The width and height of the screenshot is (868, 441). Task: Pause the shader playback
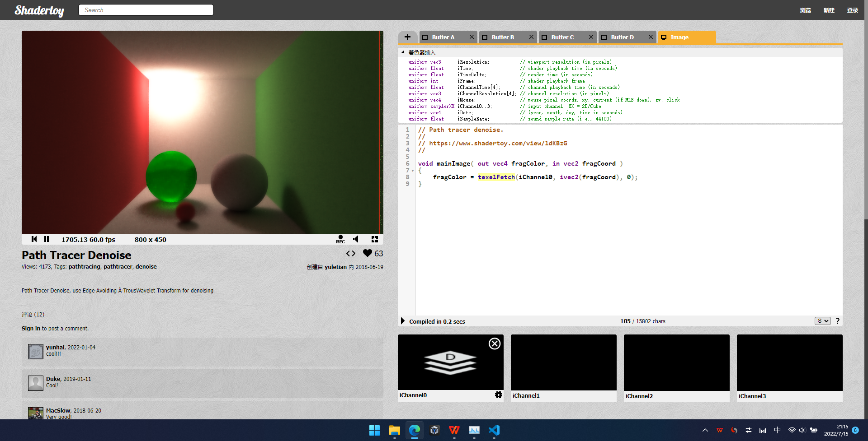pyautogui.click(x=47, y=239)
